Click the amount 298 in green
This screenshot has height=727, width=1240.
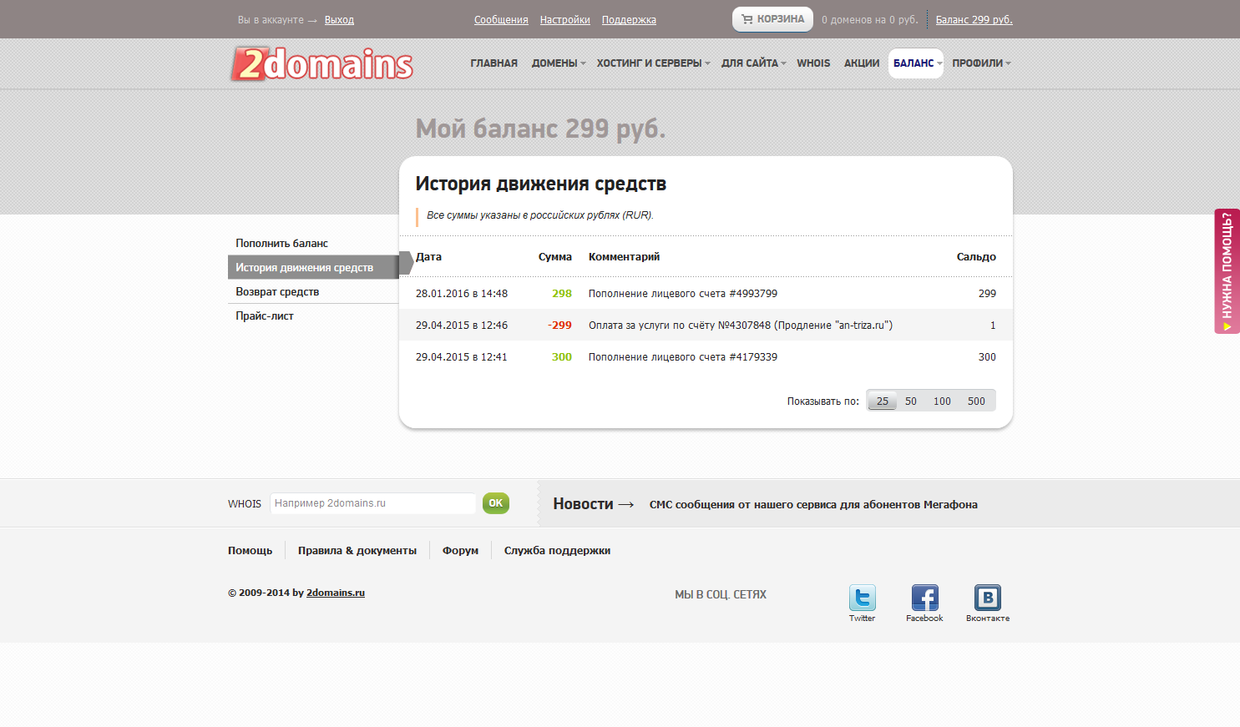[562, 294]
